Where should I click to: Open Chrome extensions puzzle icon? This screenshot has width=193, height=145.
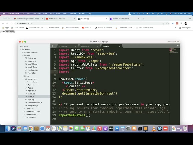coord(182,24)
